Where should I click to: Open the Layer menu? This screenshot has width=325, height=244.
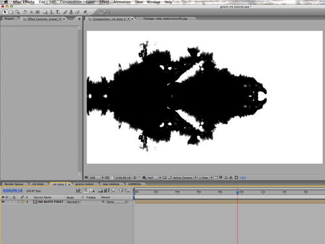90,2
